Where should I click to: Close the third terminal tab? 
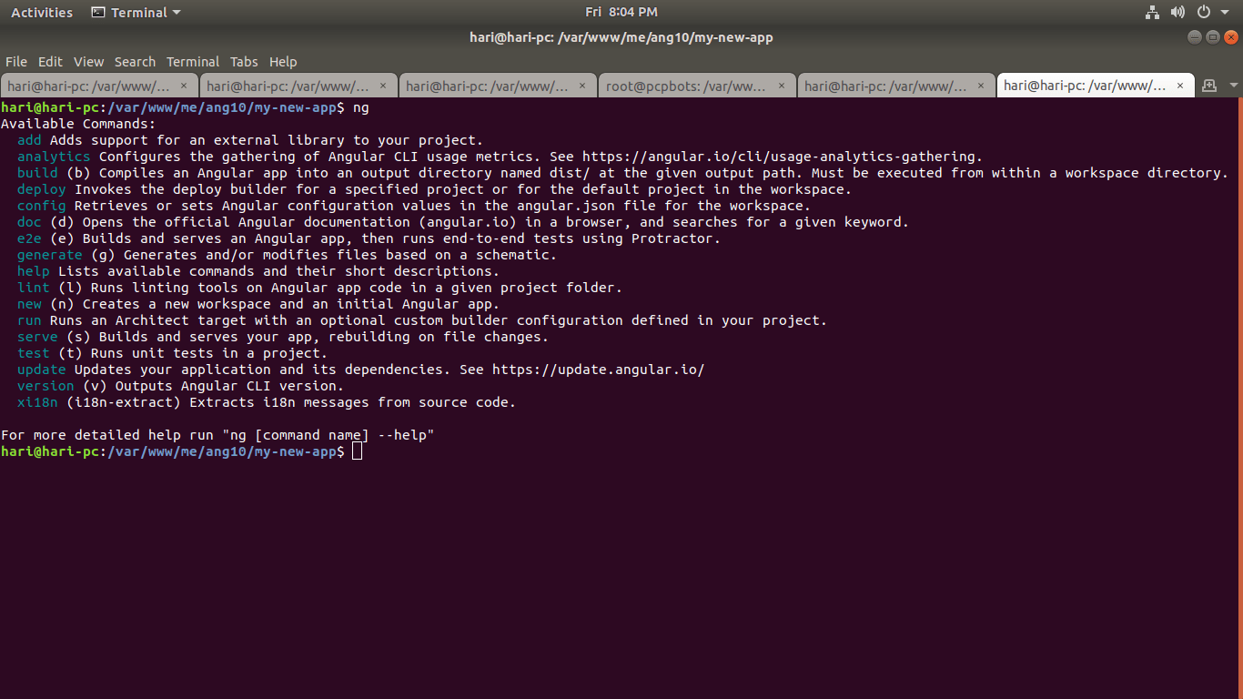[x=582, y=86]
